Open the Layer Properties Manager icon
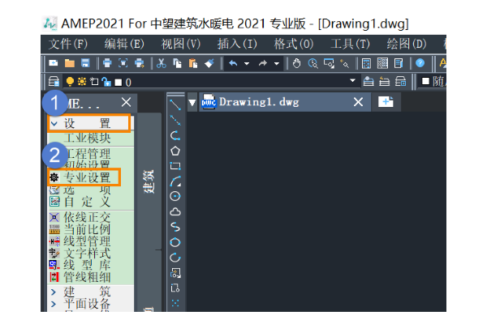The image size is (487, 324). click(x=54, y=82)
